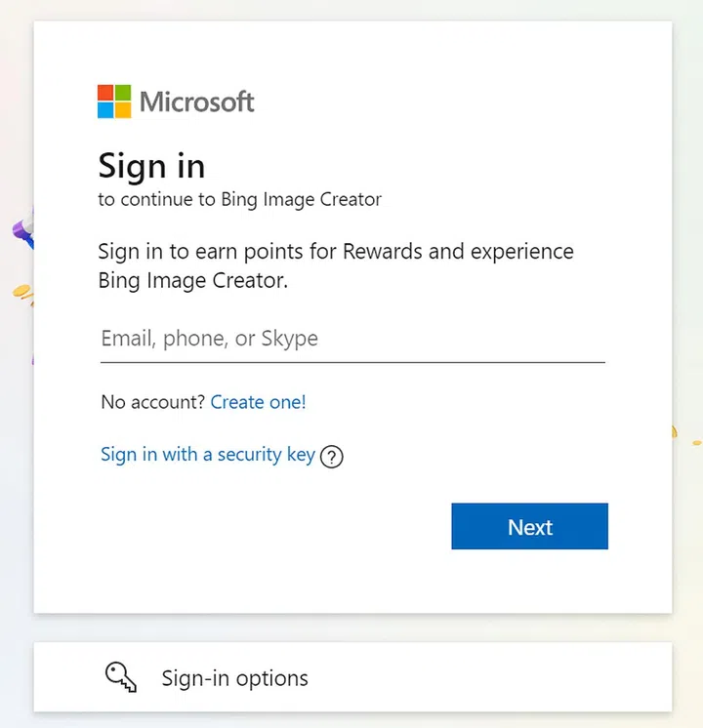The width and height of the screenshot is (703, 728).
Task: Click the underline beneath the email field
Action: coord(351,362)
